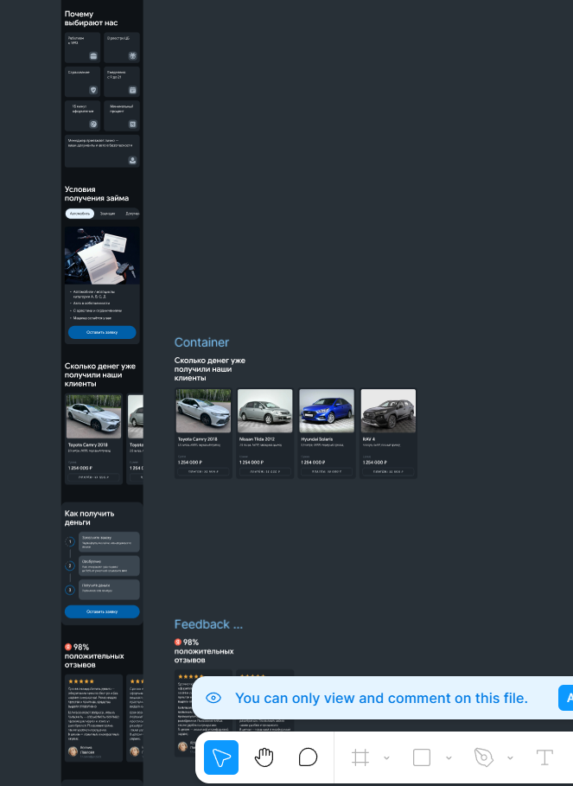Screen dimensions: 573x786
Task: Activate the Comment tool
Action: click(308, 757)
